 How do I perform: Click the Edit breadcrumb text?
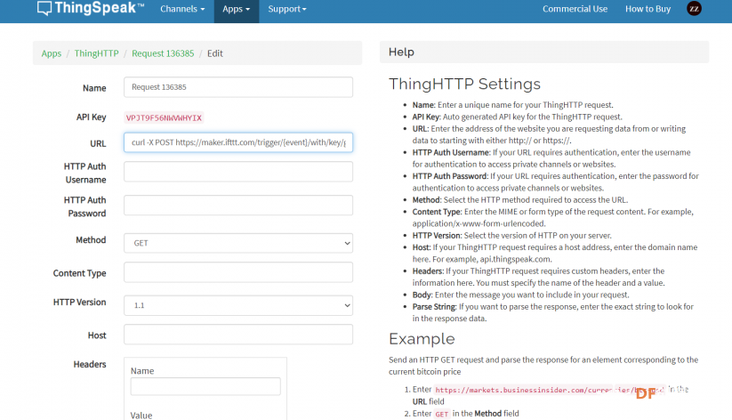point(214,53)
